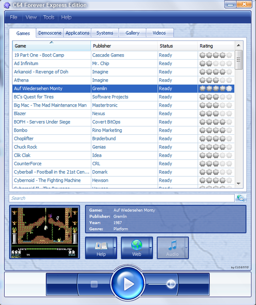Open the File menu

point(14,17)
